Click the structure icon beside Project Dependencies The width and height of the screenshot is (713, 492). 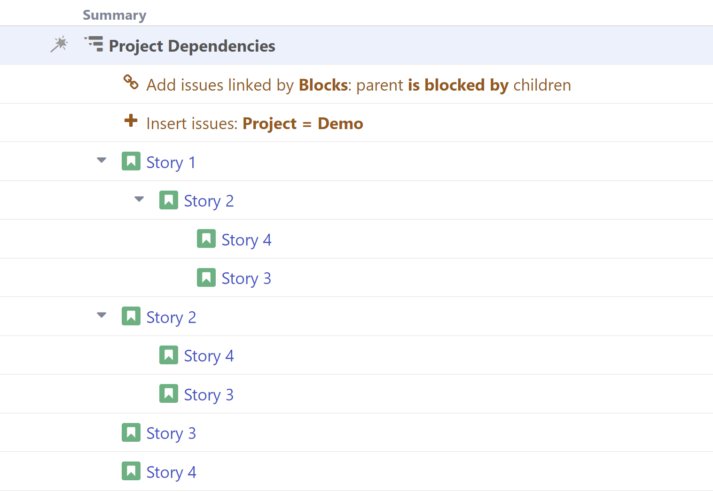[x=94, y=44]
